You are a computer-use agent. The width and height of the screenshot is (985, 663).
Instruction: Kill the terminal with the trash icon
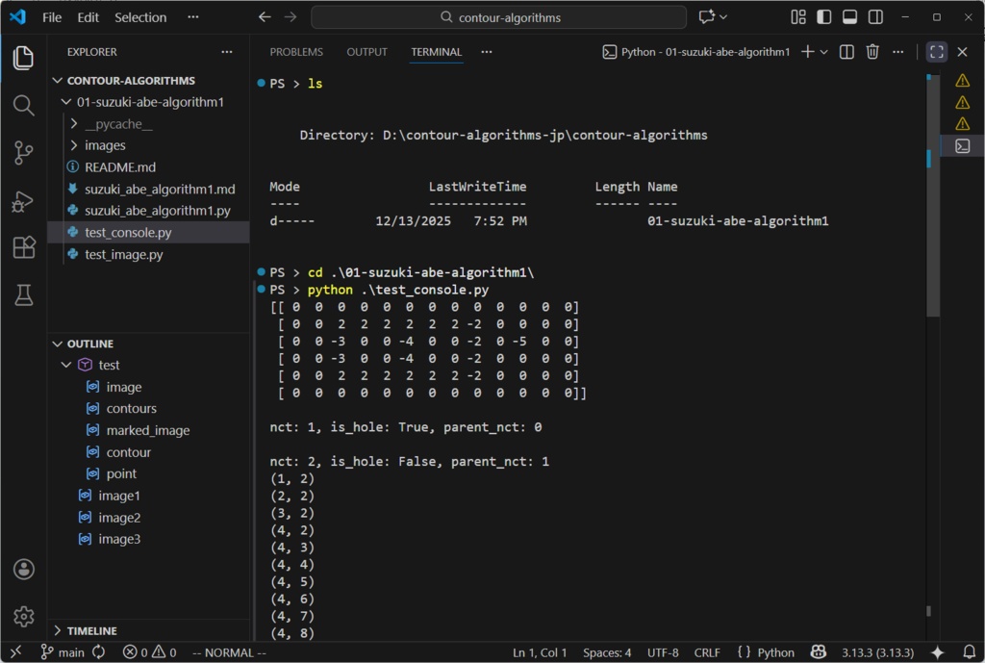click(x=872, y=52)
